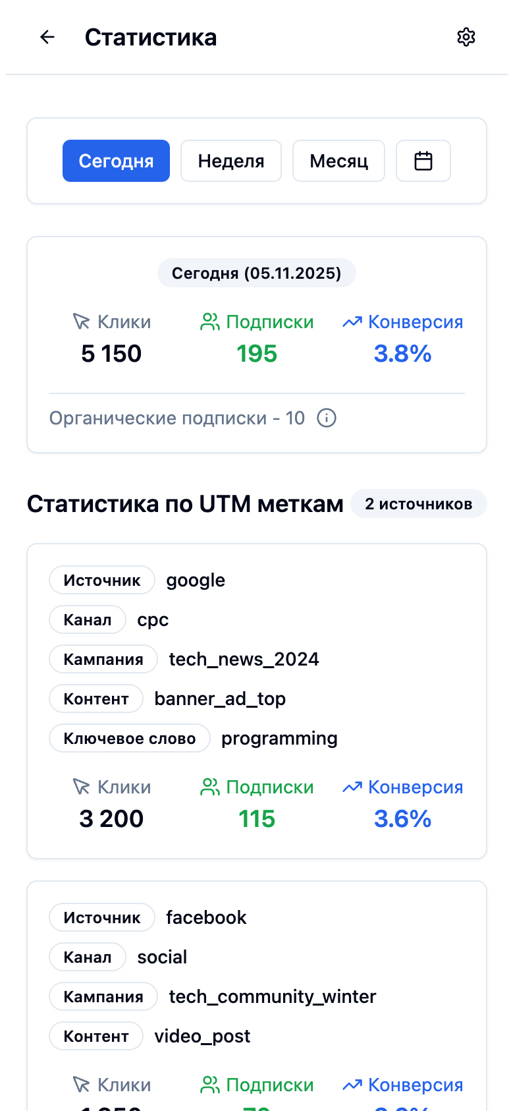Click the tech_news_2024 campaign value
The image size is (511, 1111).
(244, 660)
